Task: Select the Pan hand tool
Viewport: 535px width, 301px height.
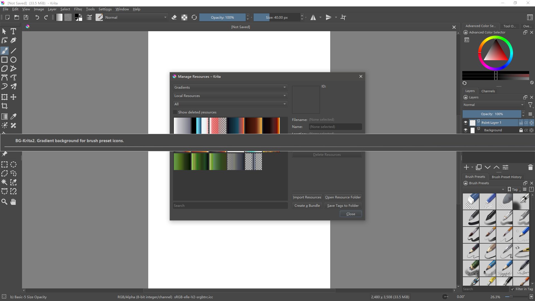Action: [13, 202]
